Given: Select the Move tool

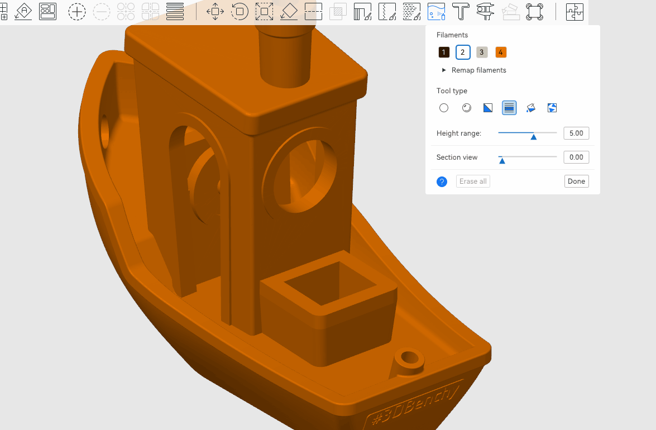Looking at the screenshot, I should pos(215,11).
